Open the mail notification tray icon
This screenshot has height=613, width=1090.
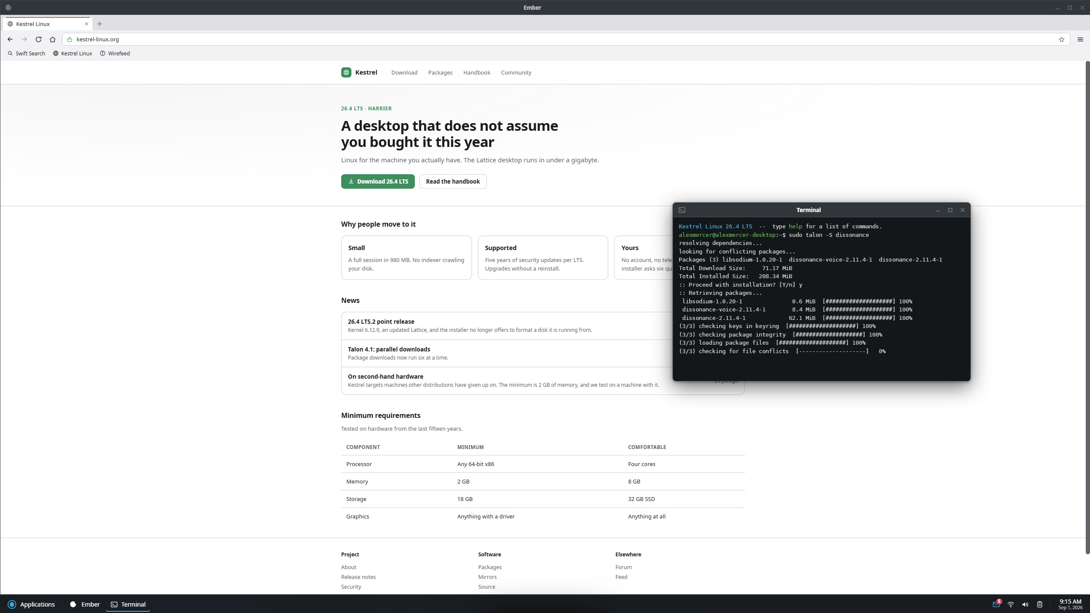pos(996,604)
